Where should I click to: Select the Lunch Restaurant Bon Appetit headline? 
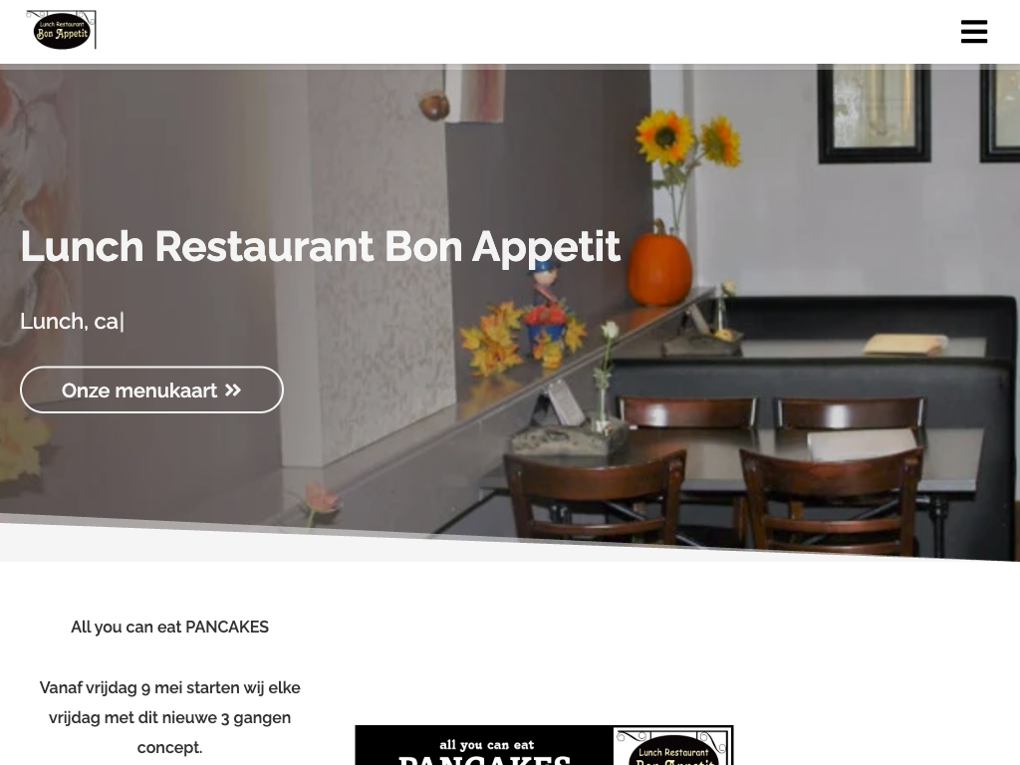coord(320,247)
